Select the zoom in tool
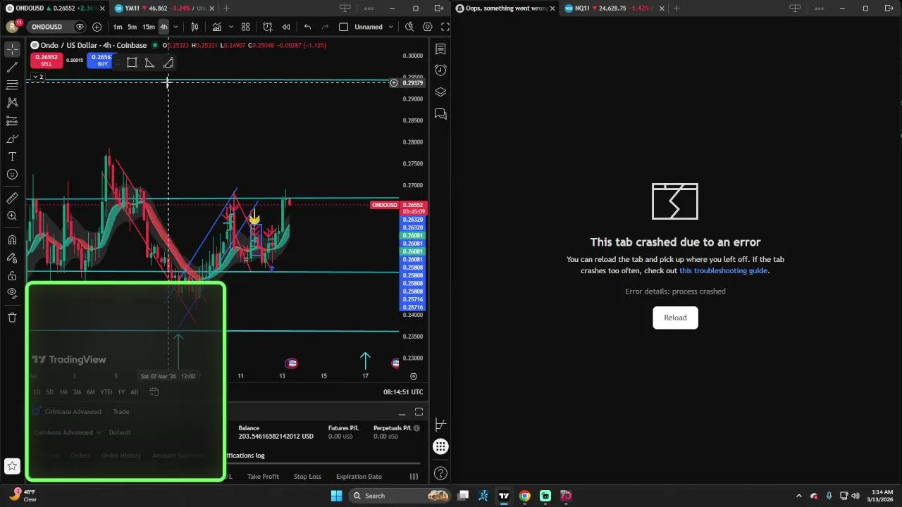Image resolution: width=902 pixels, height=507 pixels. 12,216
